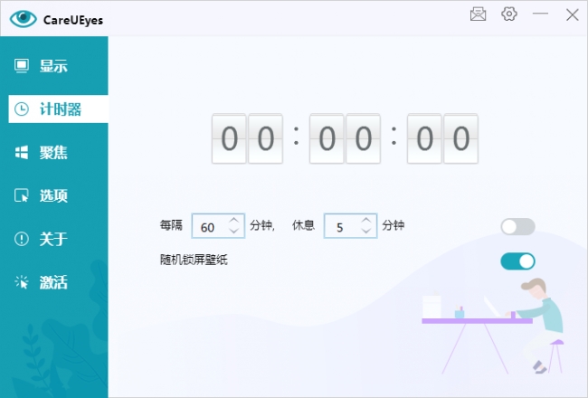Increase the 每隔 interval minutes with up arrow
The height and width of the screenshot is (398, 588).
234,221
